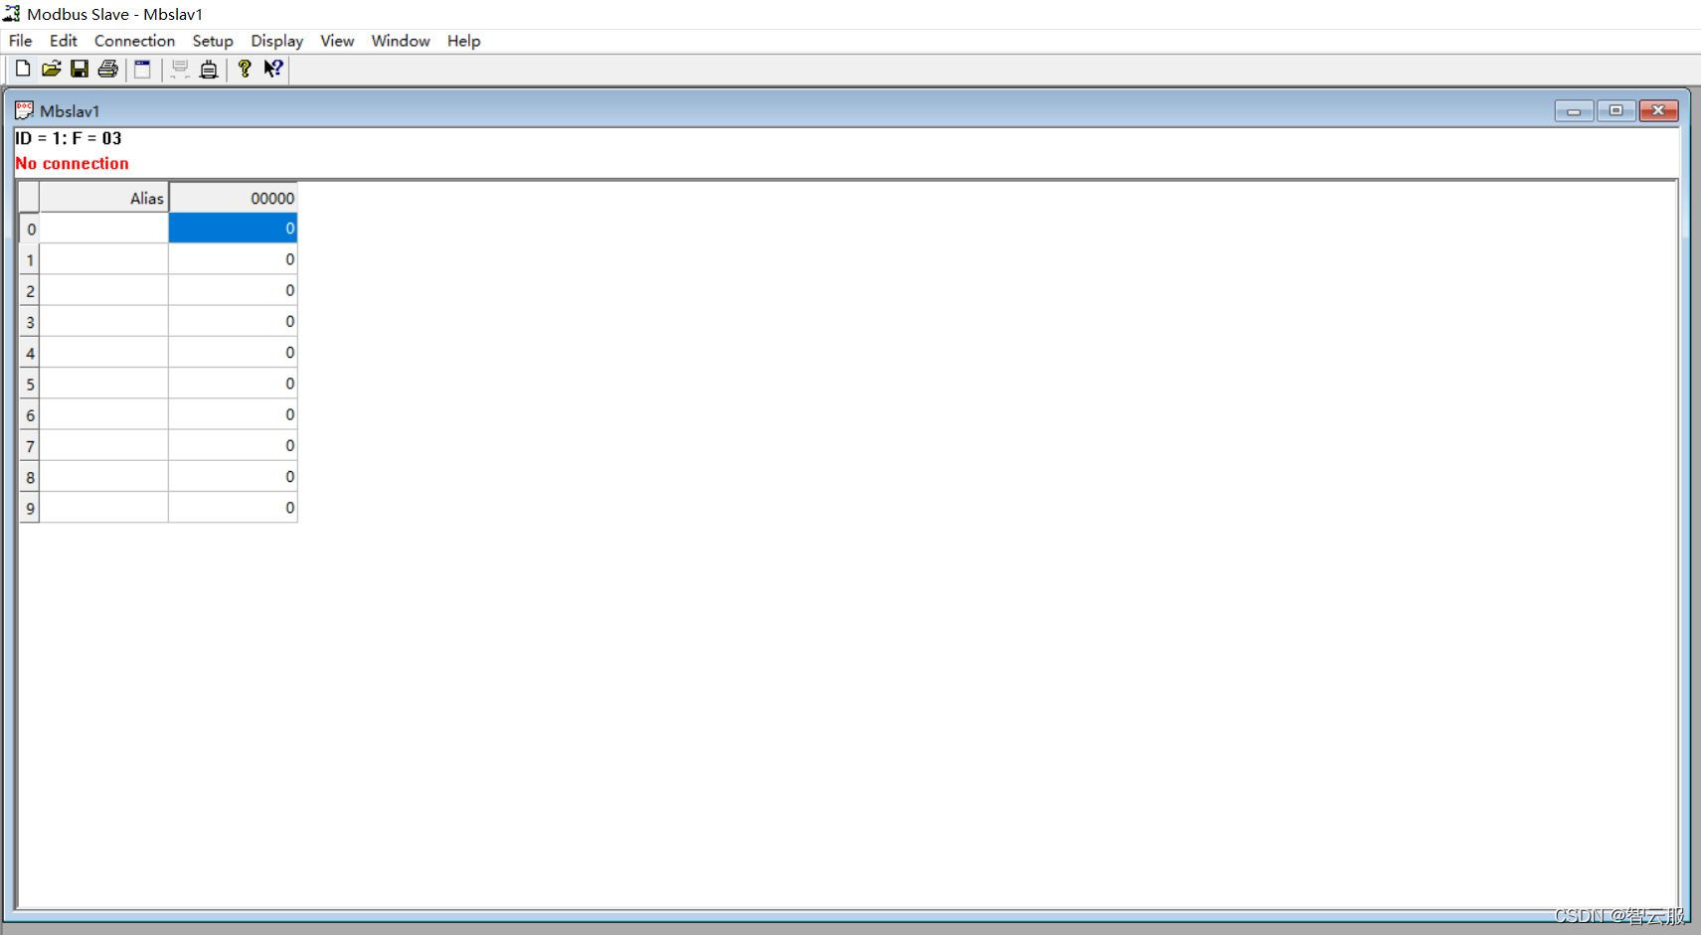Screen dimensions: 1701x935
Task: Select the highlighted value cell in row 0
Action: point(233,229)
